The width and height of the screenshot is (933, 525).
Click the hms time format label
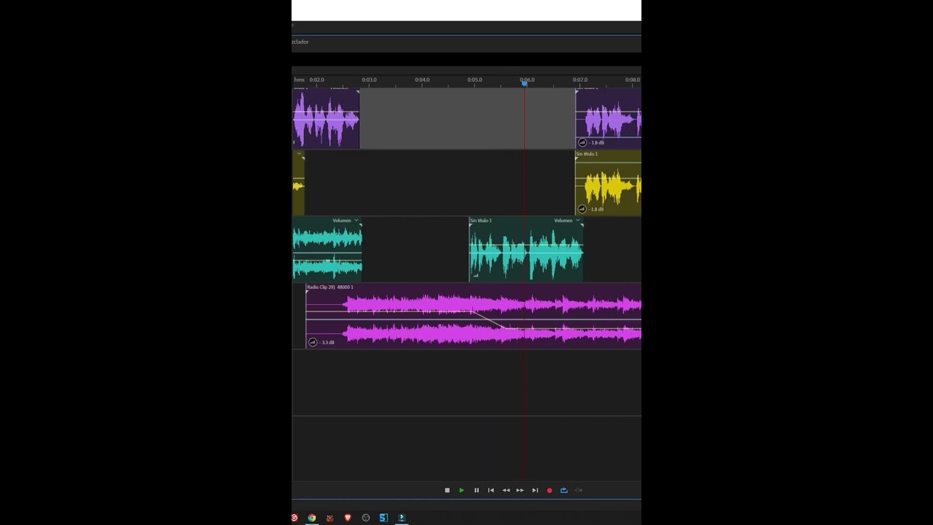(x=299, y=79)
